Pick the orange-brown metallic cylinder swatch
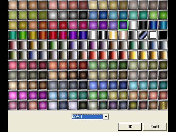The height and width of the screenshot is (132, 176). 43,35
